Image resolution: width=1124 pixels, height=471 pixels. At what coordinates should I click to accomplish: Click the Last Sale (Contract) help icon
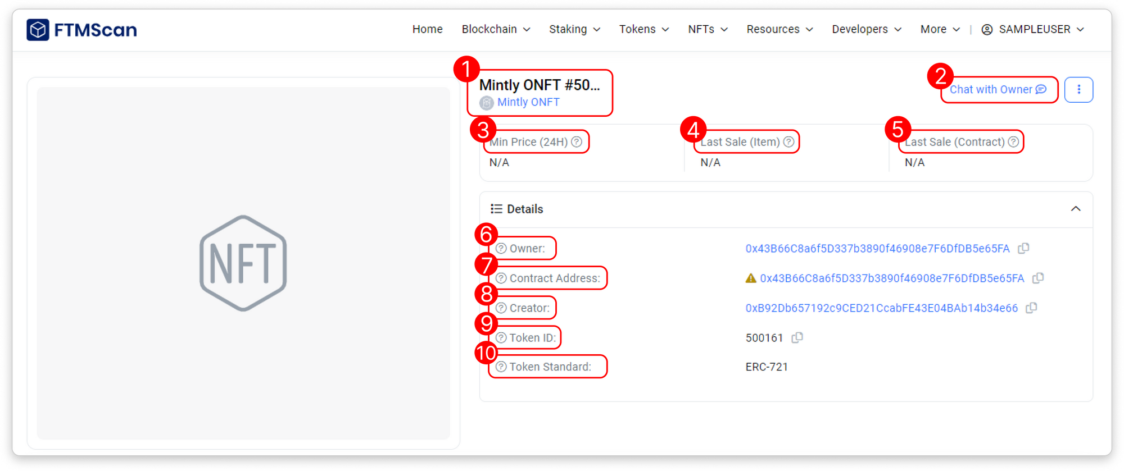(1013, 142)
